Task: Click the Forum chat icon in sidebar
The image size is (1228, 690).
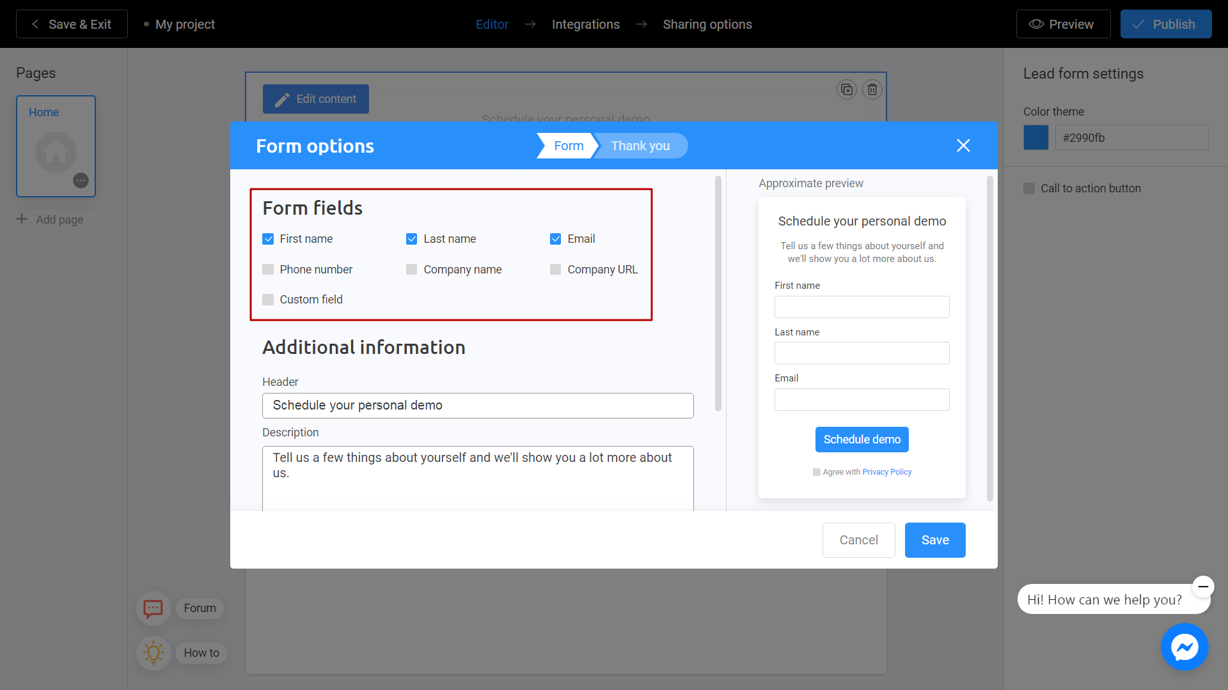Action: pos(153,608)
